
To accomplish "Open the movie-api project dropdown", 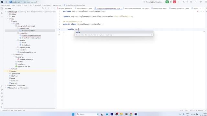I will [x=16, y=2].
